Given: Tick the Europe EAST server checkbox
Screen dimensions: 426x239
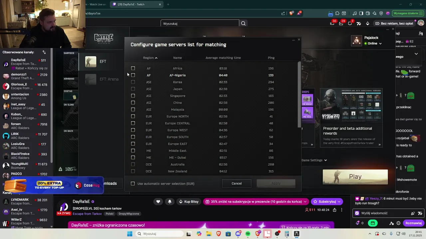Looking at the screenshot, I should [x=133, y=144].
